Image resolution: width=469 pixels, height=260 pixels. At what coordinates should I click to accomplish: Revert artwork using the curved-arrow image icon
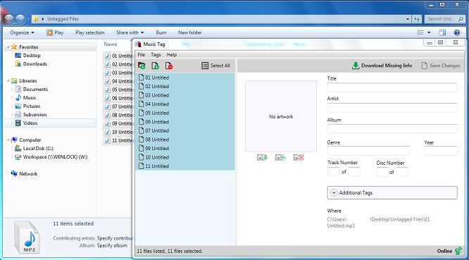pos(280,157)
